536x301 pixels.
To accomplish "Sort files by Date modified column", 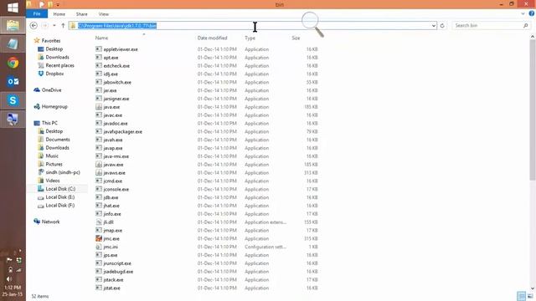I will tap(212, 38).
